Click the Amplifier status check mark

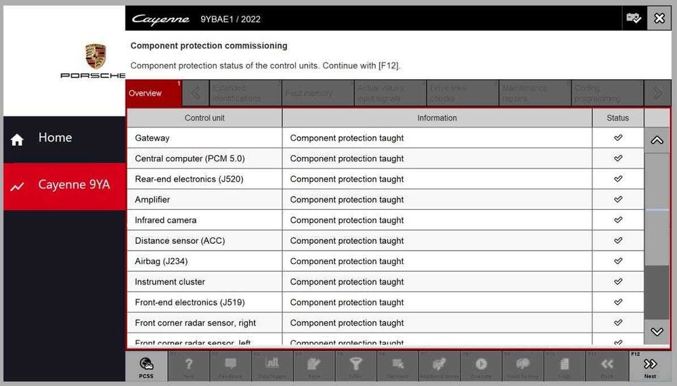click(x=618, y=200)
